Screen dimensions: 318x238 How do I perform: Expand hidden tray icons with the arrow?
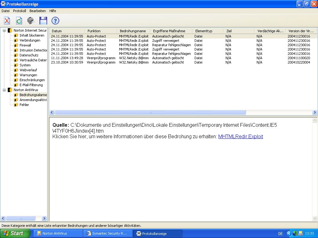pos(289,234)
